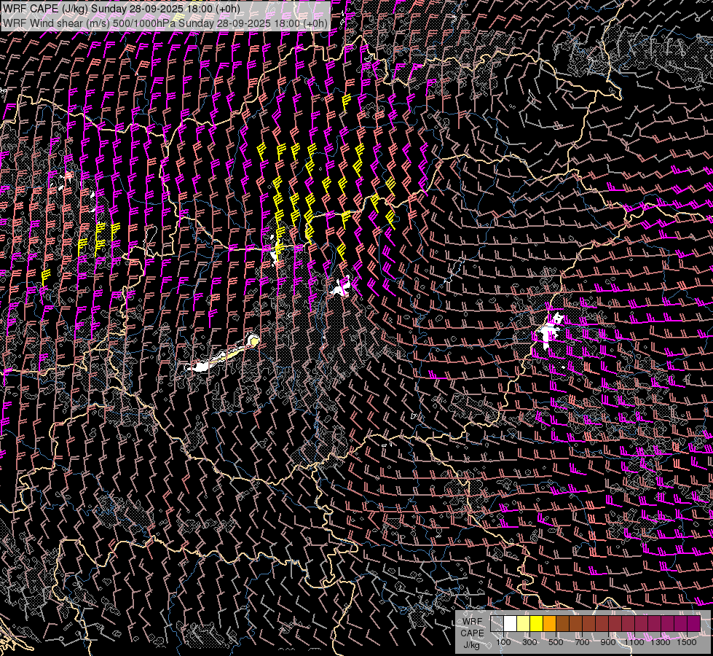Click the 500 legend value
This screenshot has width=713, height=656.
(x=556, y=642)
